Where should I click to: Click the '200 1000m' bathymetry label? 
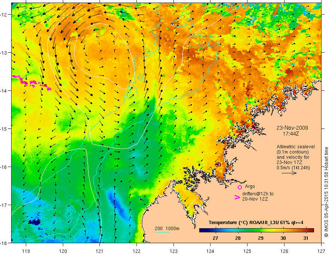[167, 229]
